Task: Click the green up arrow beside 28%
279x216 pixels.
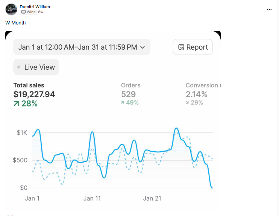Action: coord(17,103)
